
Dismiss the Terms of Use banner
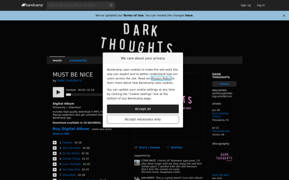(284, 16)
